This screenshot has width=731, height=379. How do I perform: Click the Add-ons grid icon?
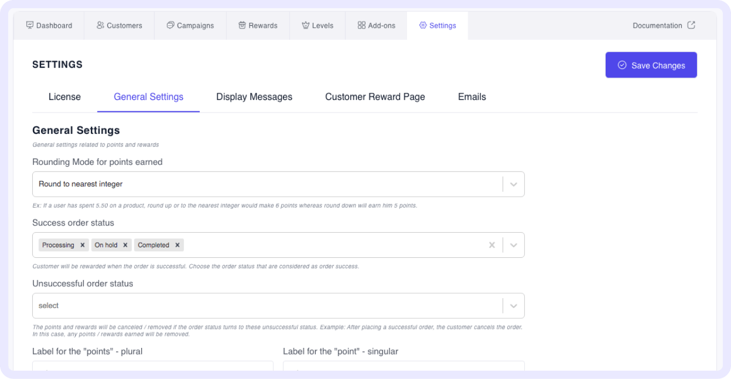pyautogui.click(x=362, y=25)
